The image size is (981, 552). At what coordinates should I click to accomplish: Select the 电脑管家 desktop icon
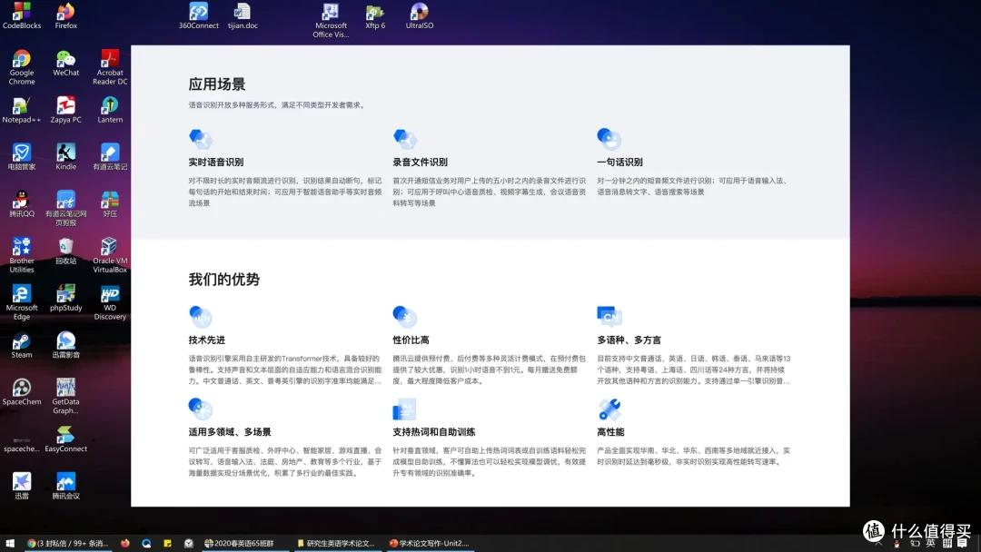[22, 156]
